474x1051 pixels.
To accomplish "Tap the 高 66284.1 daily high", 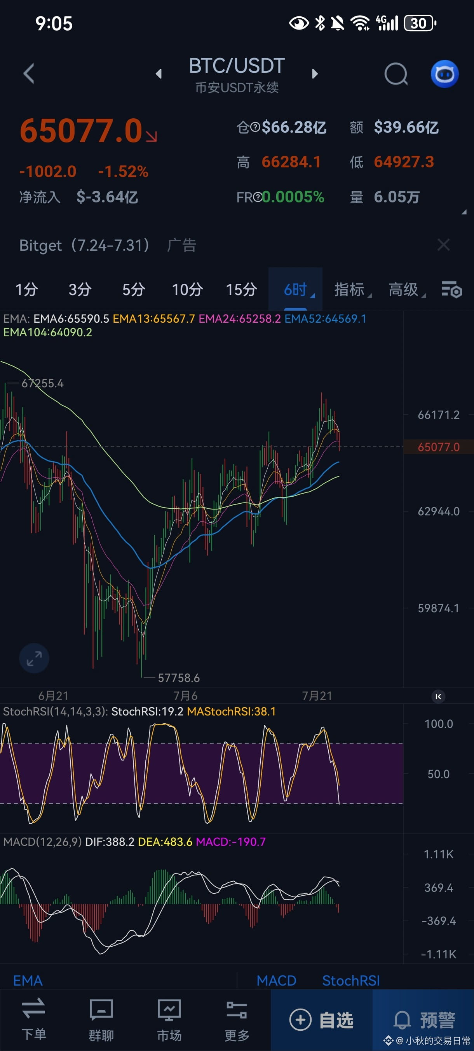I will coord(279,162).
